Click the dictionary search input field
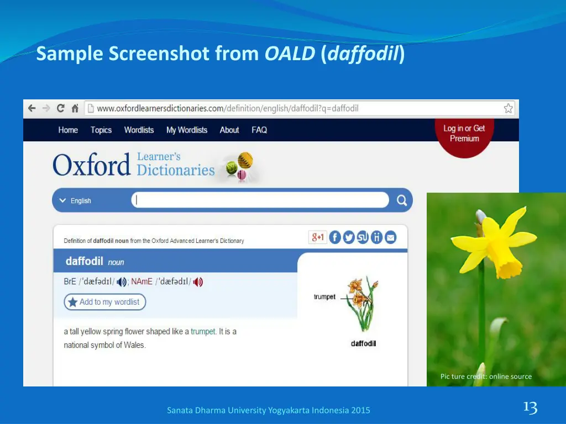This screenshot has width=566, height=424. pyautogui.click(x=260, y=200)
